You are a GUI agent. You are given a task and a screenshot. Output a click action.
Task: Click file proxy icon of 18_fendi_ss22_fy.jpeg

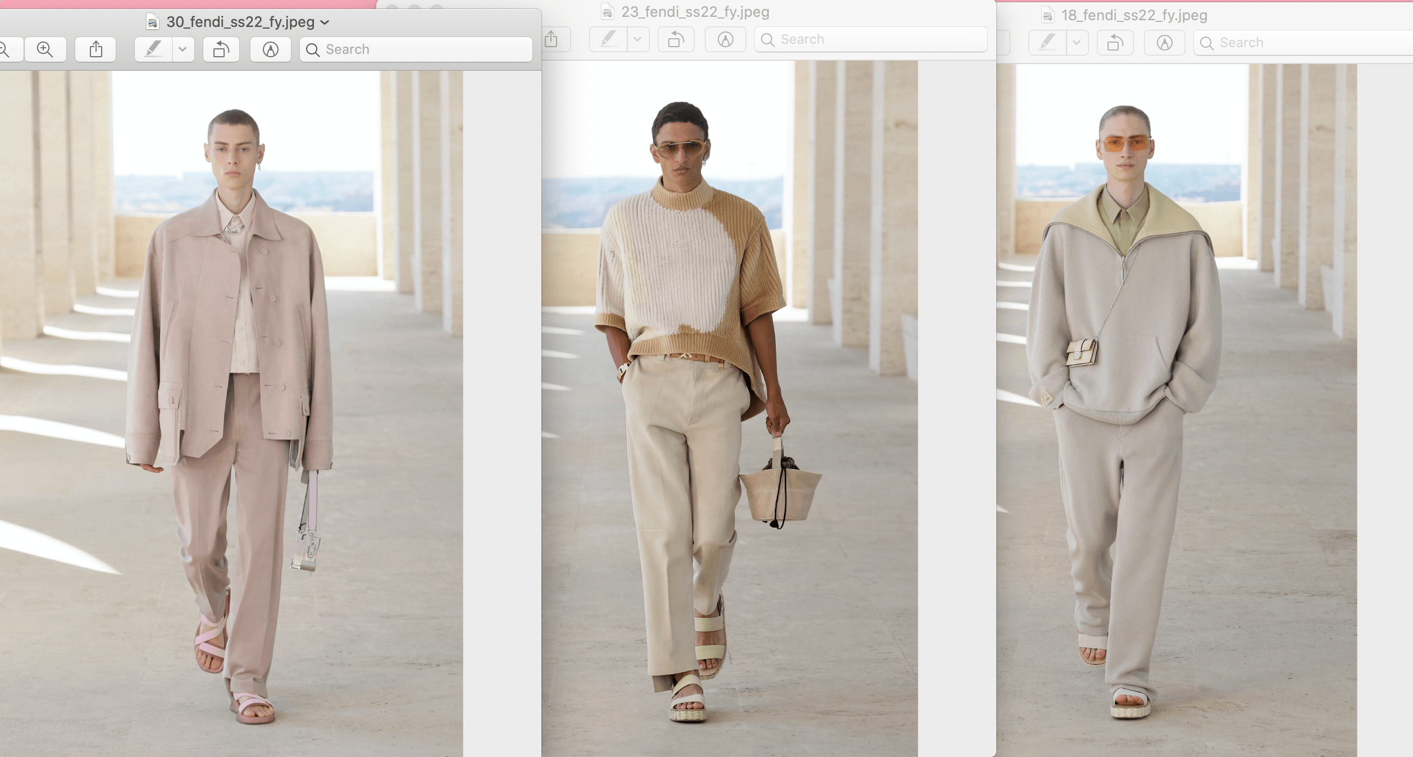pyautogui.click(x=1047, y=15)
